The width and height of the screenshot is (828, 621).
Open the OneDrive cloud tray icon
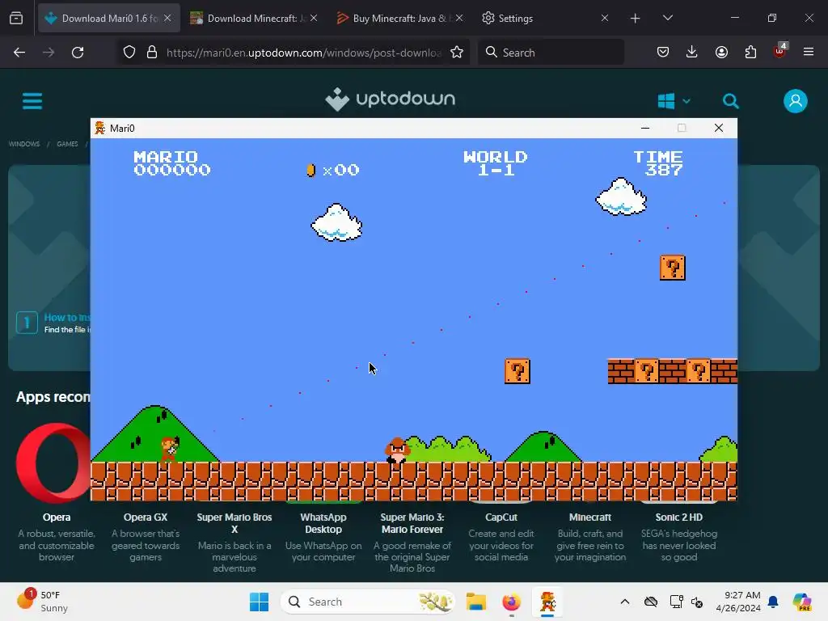(x=651, y=602)
